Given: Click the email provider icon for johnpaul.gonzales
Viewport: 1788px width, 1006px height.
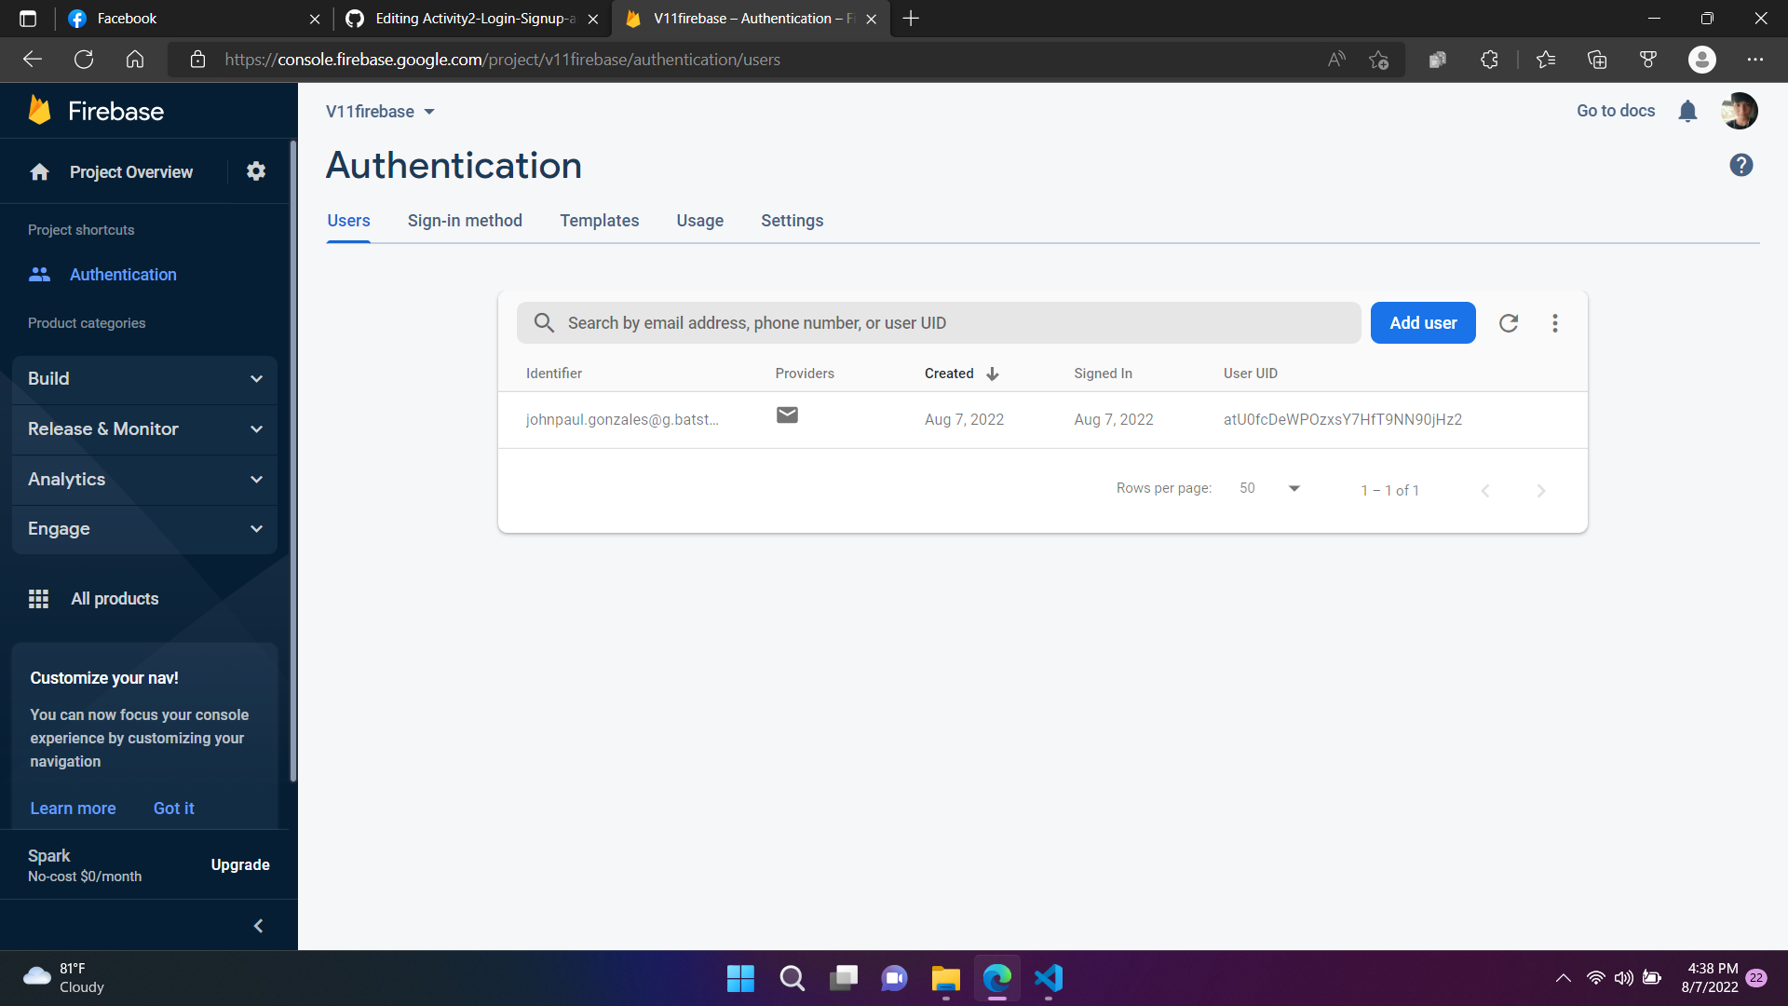Looking at the screenshot, I should coord(787,415).
